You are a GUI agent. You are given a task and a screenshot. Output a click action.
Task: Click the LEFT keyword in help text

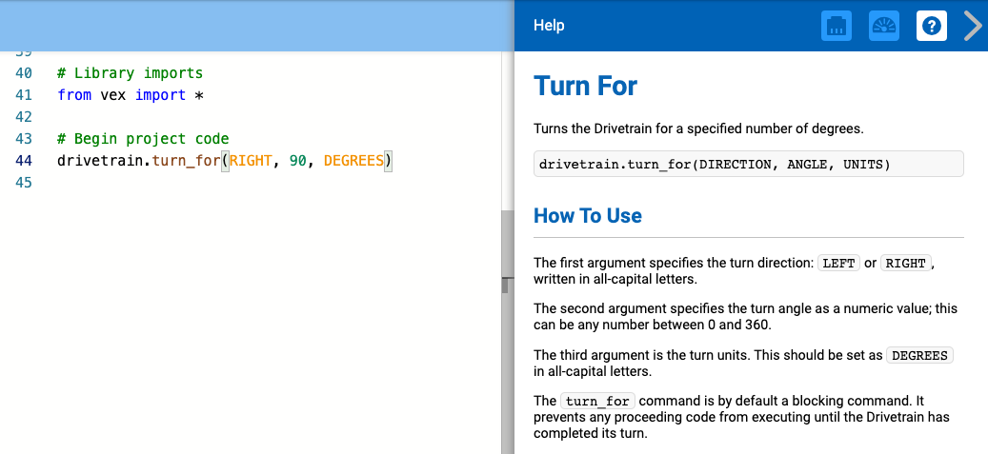[838, 264]
